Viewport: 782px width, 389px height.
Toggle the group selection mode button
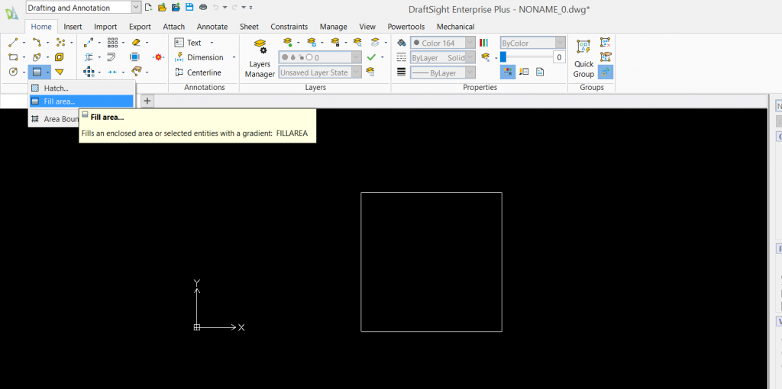click(x=606, y=72)
